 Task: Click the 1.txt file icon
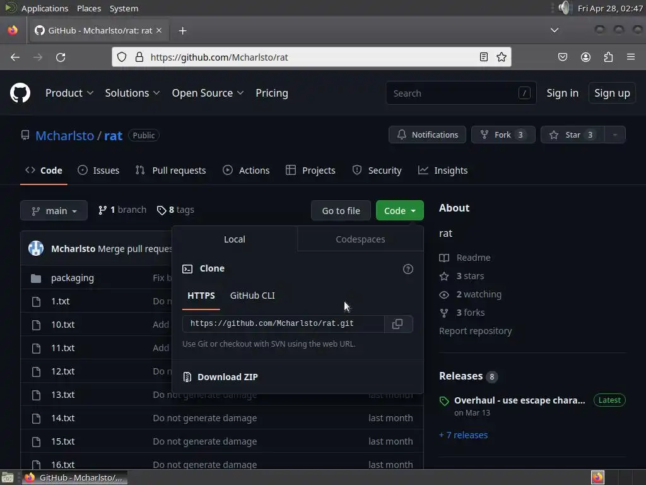[x=36, y=301]
